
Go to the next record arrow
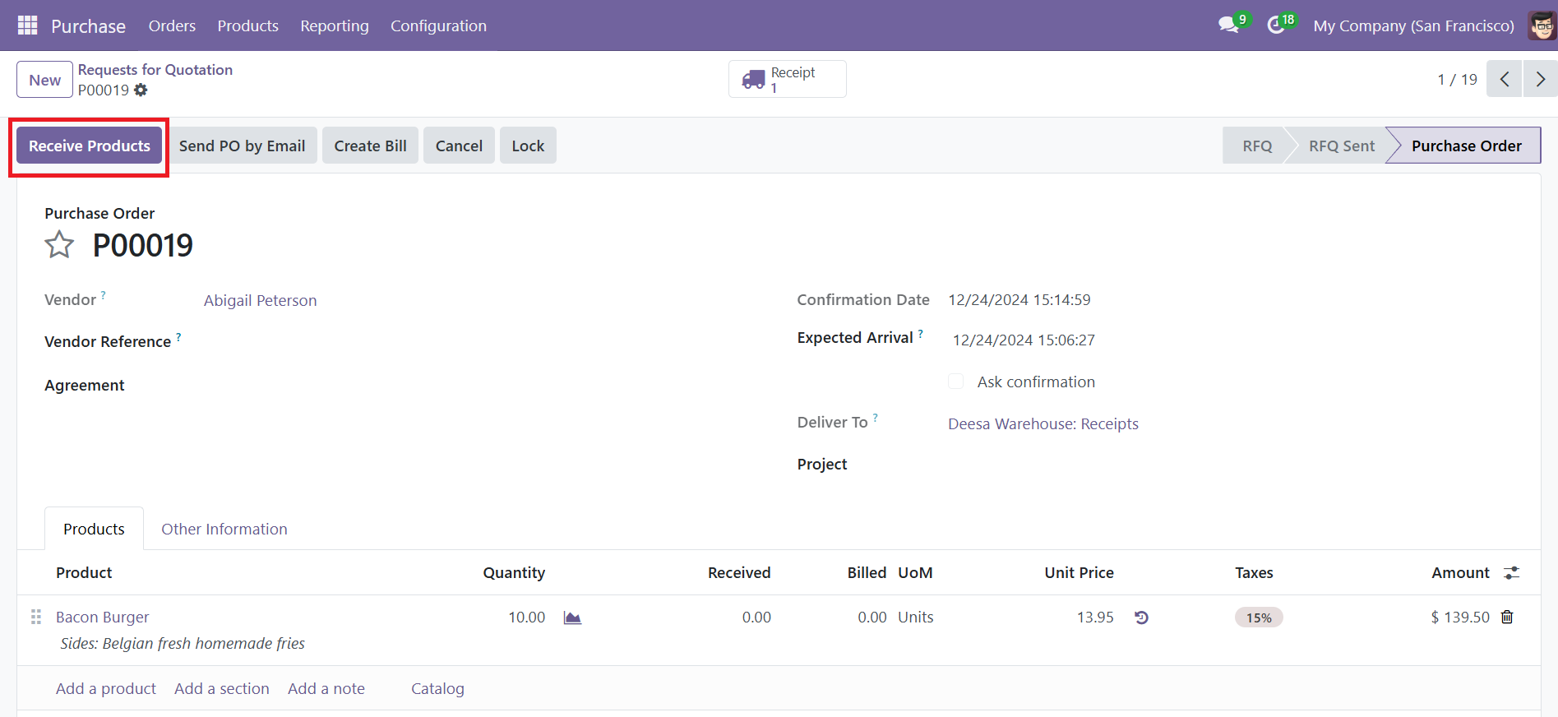[x=1540, y=80]
